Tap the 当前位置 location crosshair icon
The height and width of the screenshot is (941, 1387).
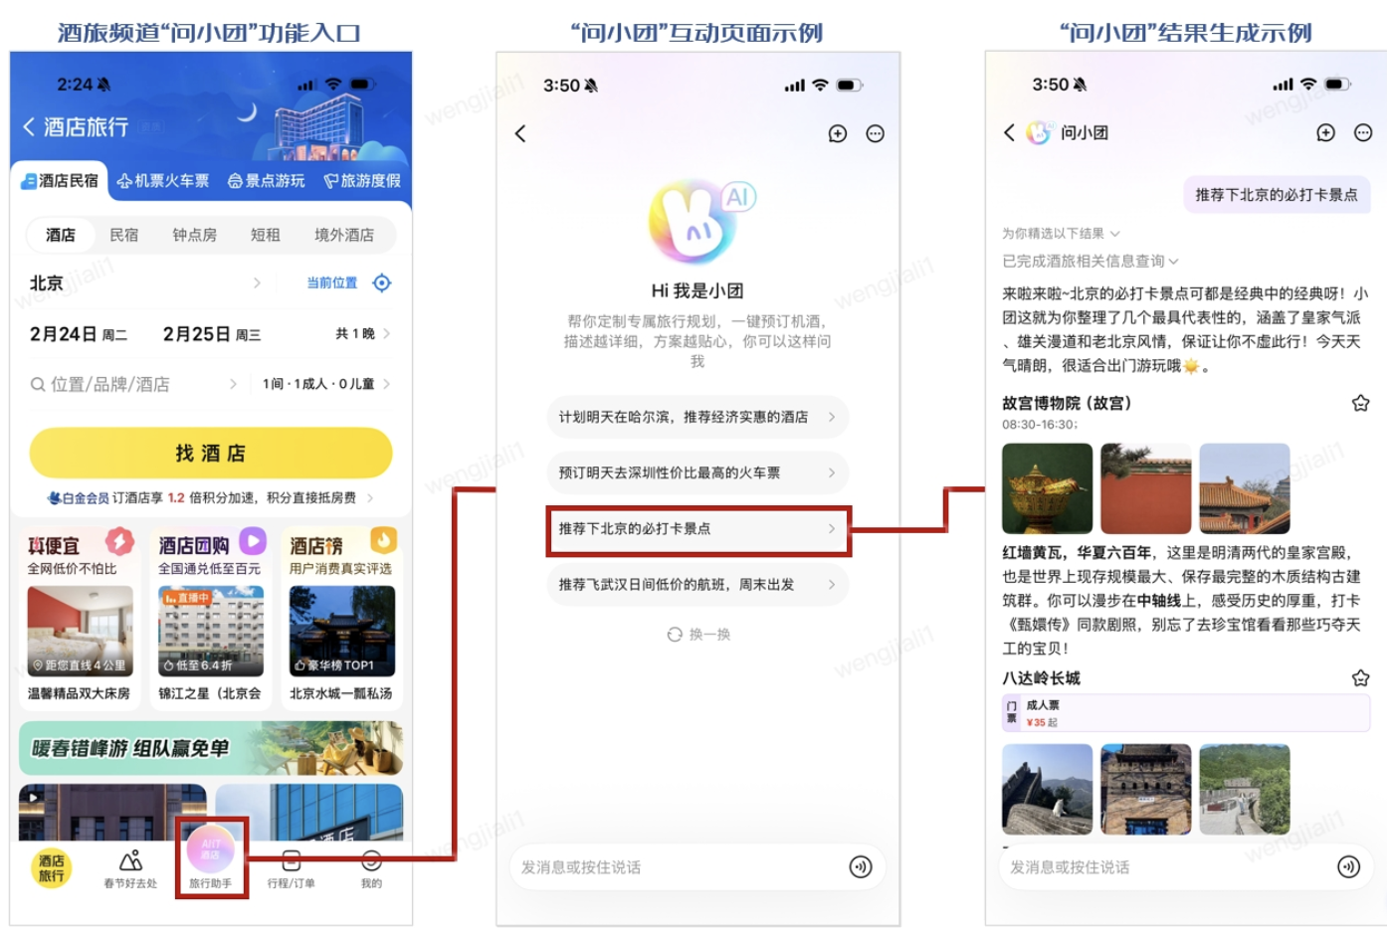(381, 283)
